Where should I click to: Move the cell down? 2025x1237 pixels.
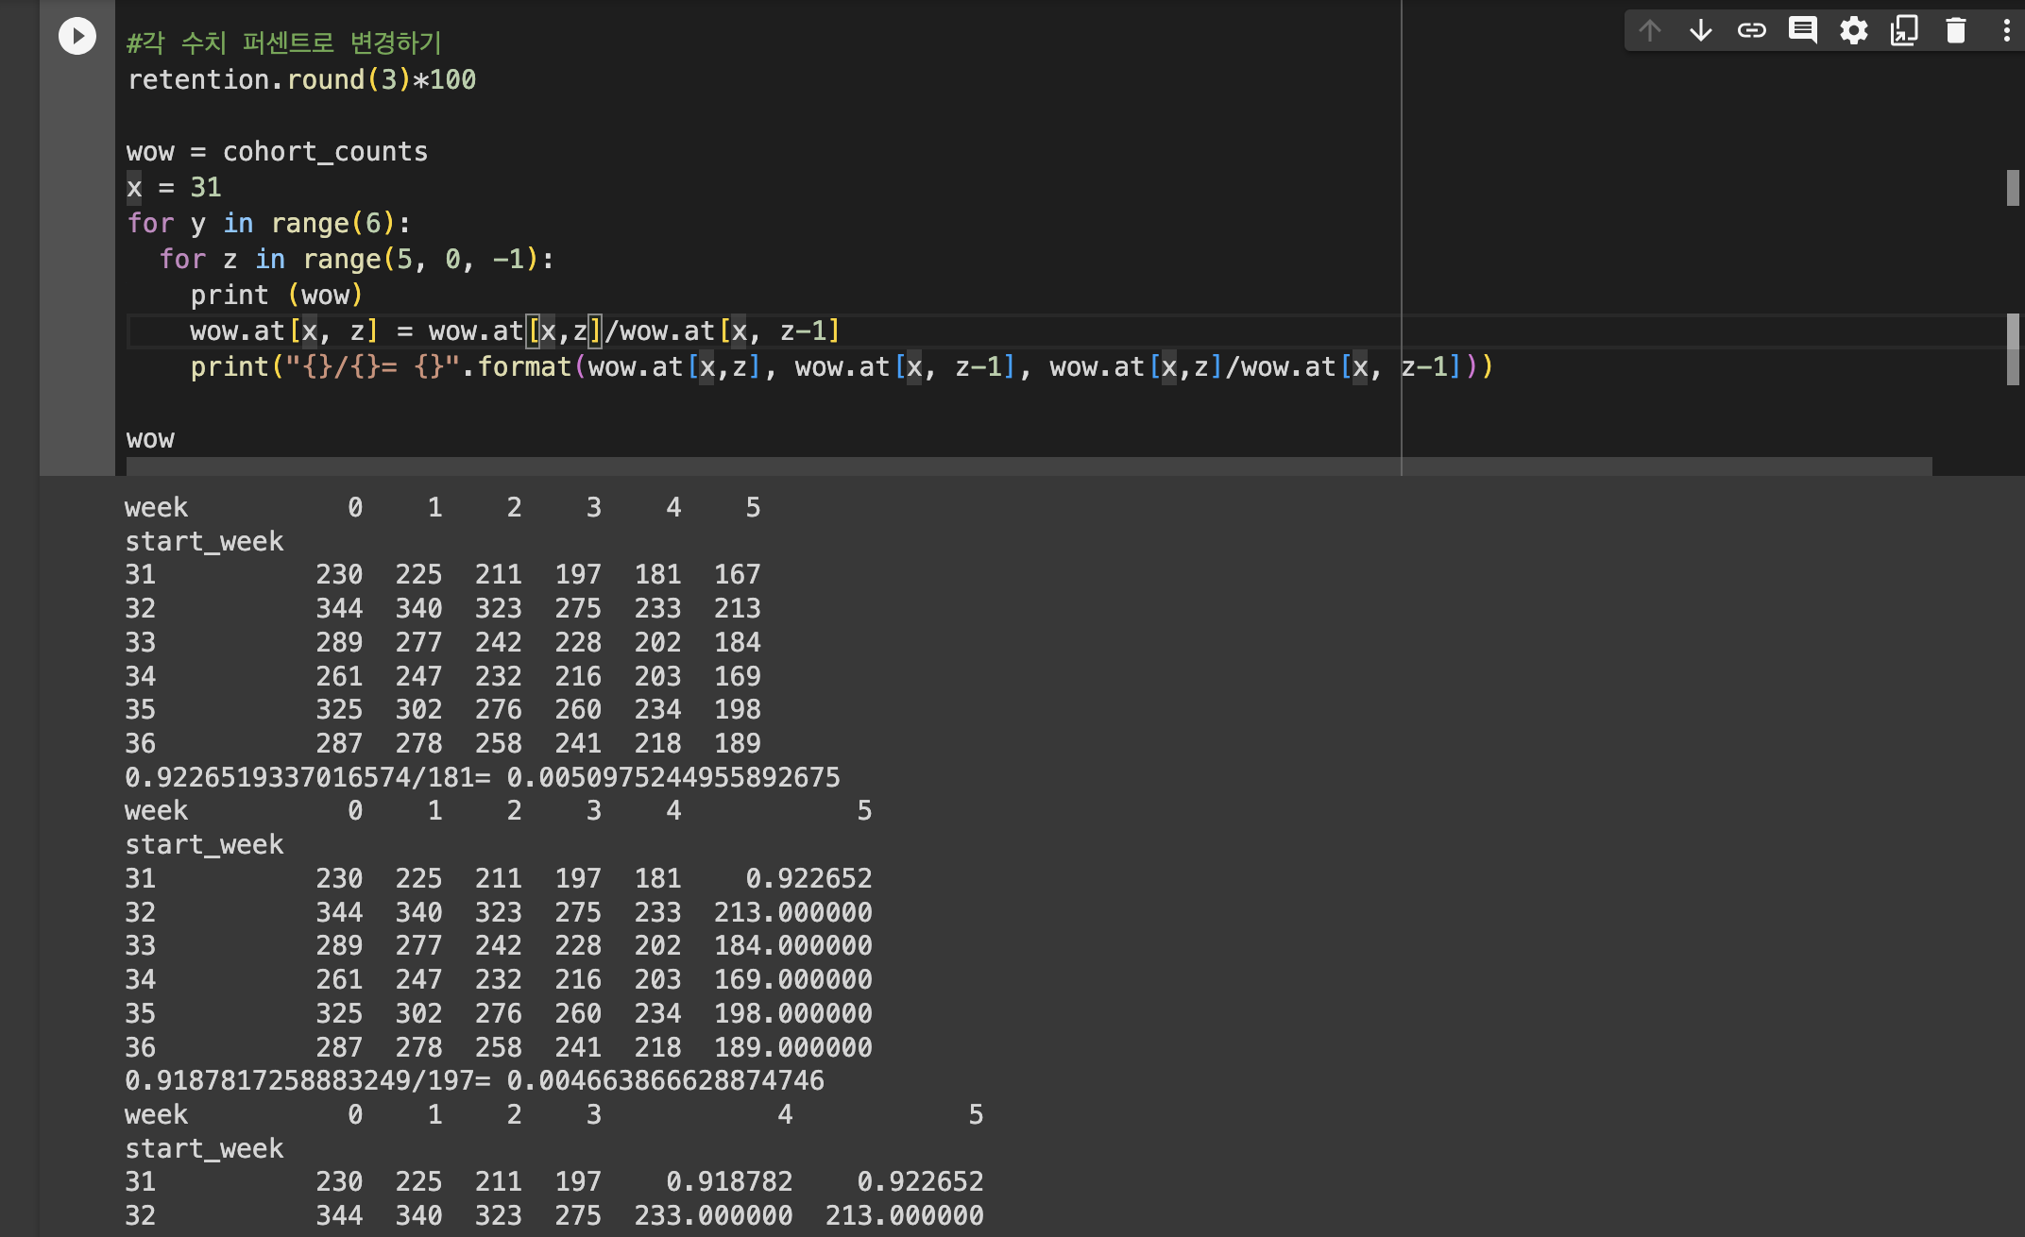click(1701, 31)
